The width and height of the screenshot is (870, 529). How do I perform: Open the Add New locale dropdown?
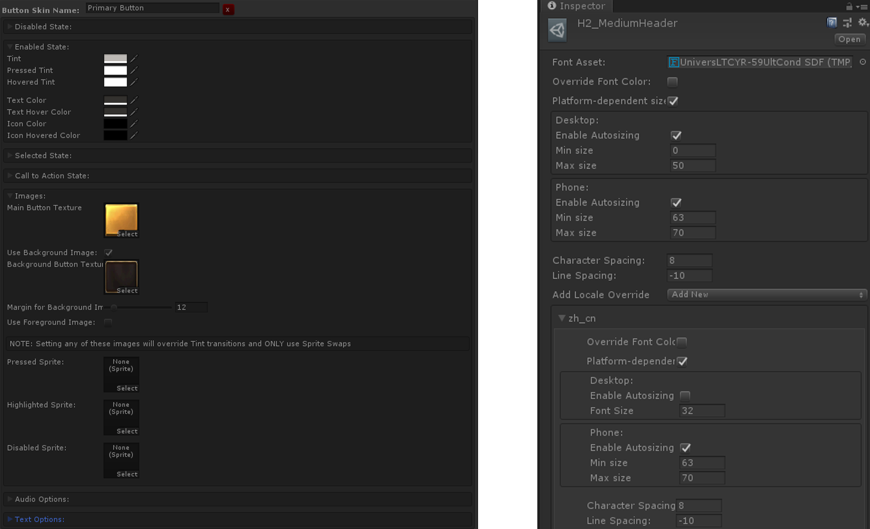click(767, 294)
